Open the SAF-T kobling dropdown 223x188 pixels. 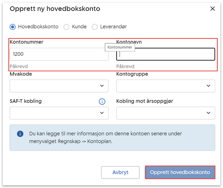click(x=59, y=113)
